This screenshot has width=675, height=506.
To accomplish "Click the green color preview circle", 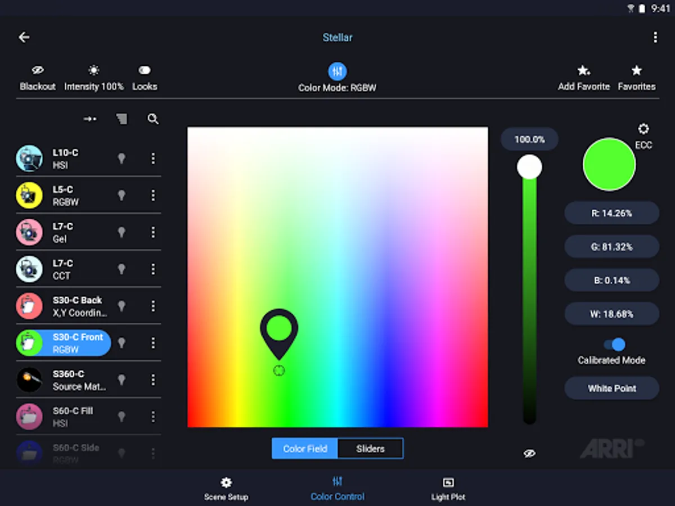I will (x=609, y=165).
